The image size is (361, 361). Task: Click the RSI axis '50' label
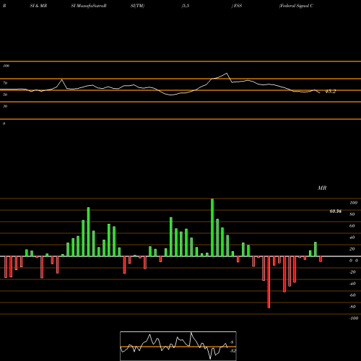pyautogui.click(x=5, y=95)
